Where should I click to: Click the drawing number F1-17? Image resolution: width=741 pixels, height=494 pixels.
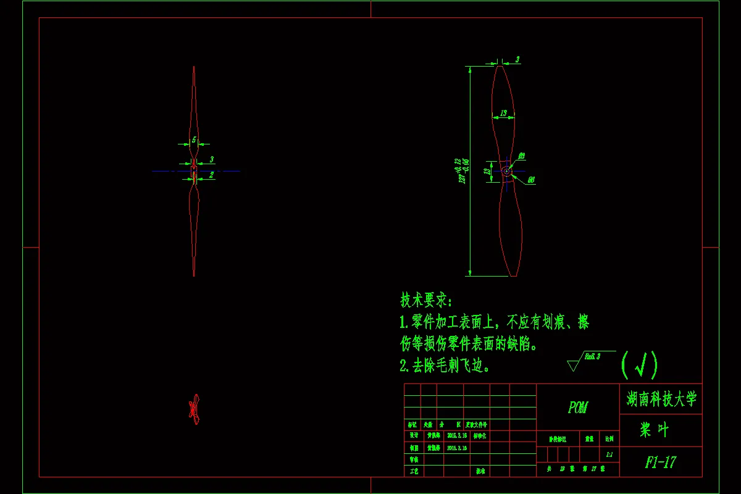pos(660,462)
